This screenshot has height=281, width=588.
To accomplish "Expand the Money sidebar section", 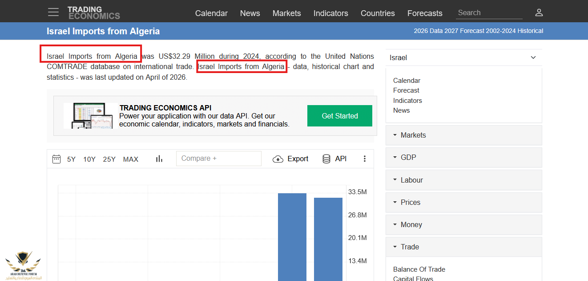I will coord(463,224).
